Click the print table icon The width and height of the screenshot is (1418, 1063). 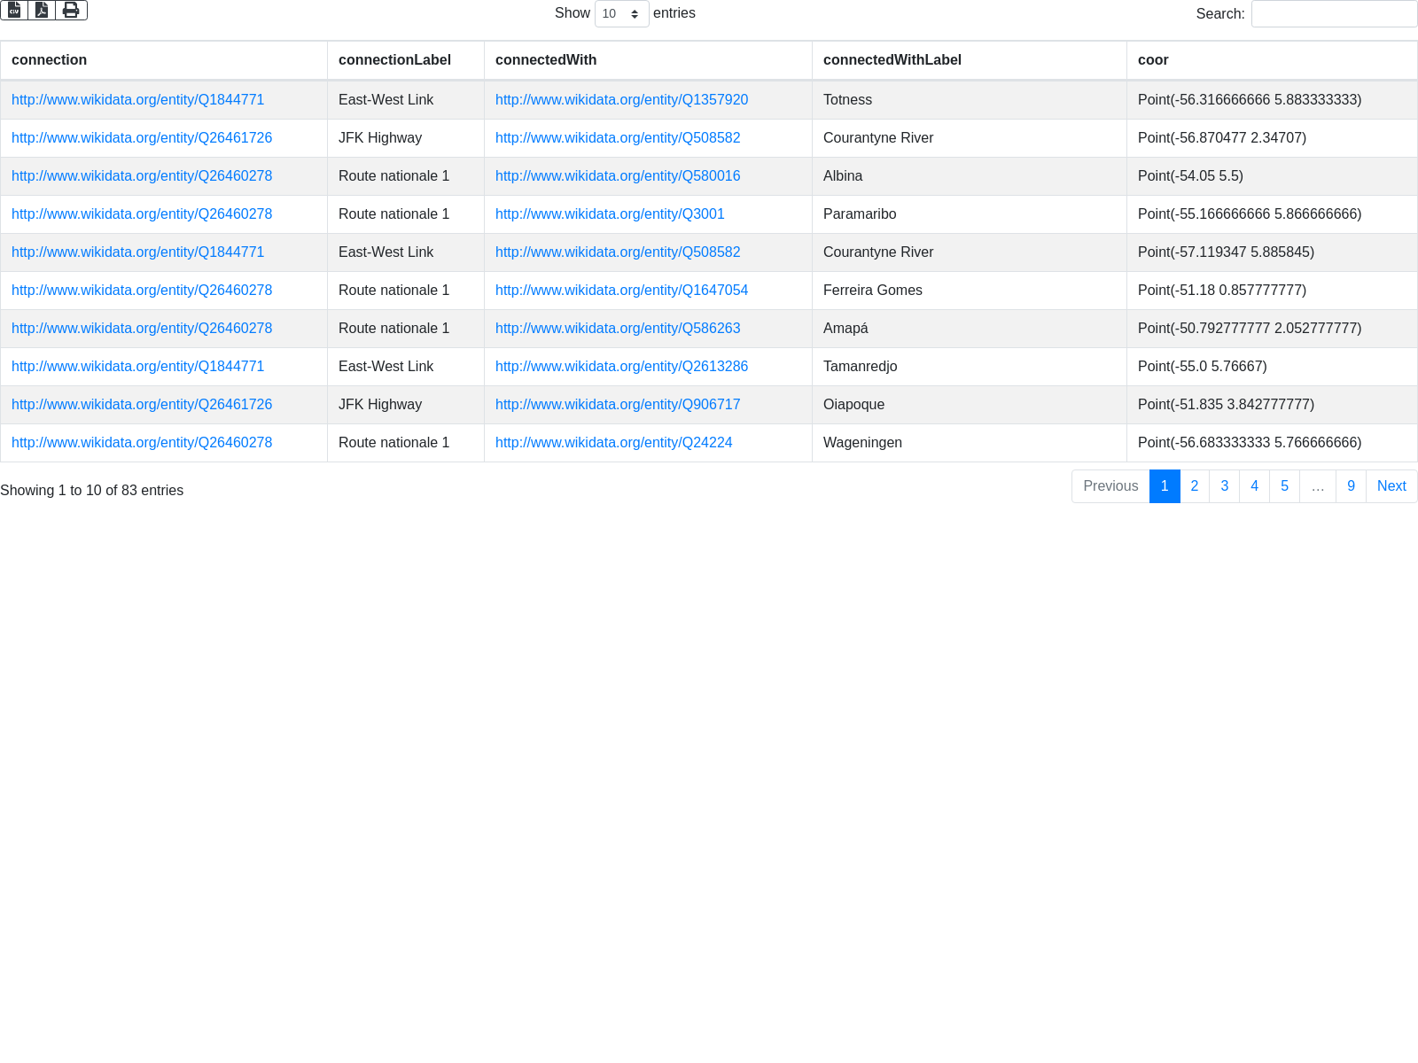(x=71, y=10)
